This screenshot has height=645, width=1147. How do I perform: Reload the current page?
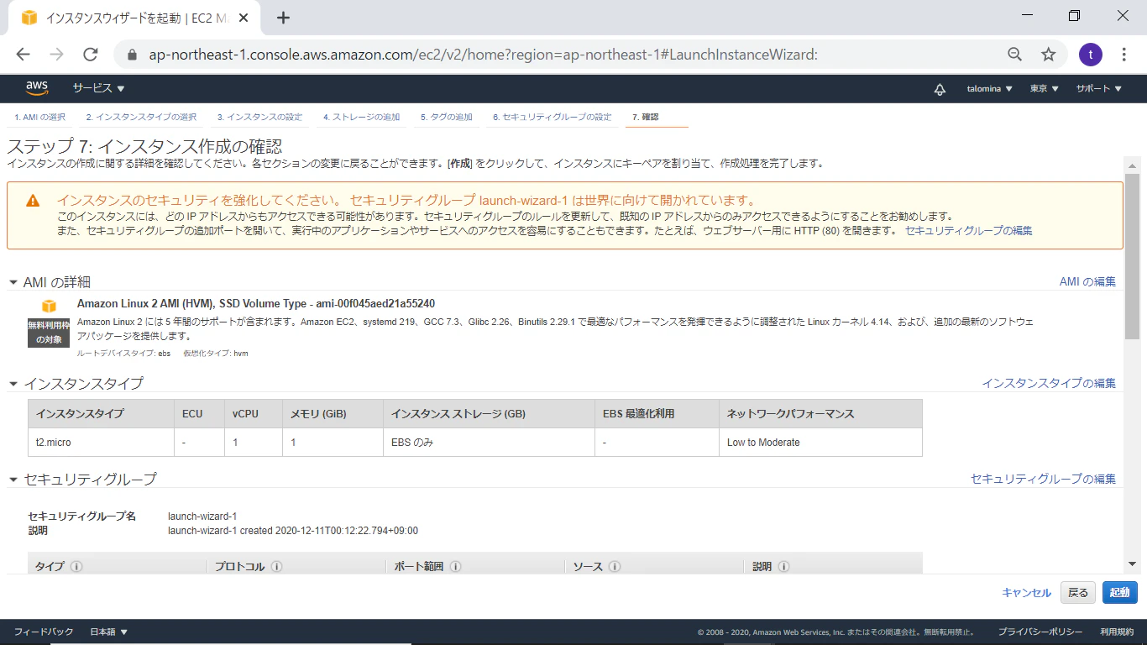91,55
